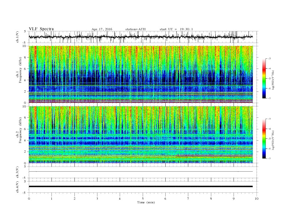Click the "ch.1(V)" waveform axis label

(x=17, y=37)
